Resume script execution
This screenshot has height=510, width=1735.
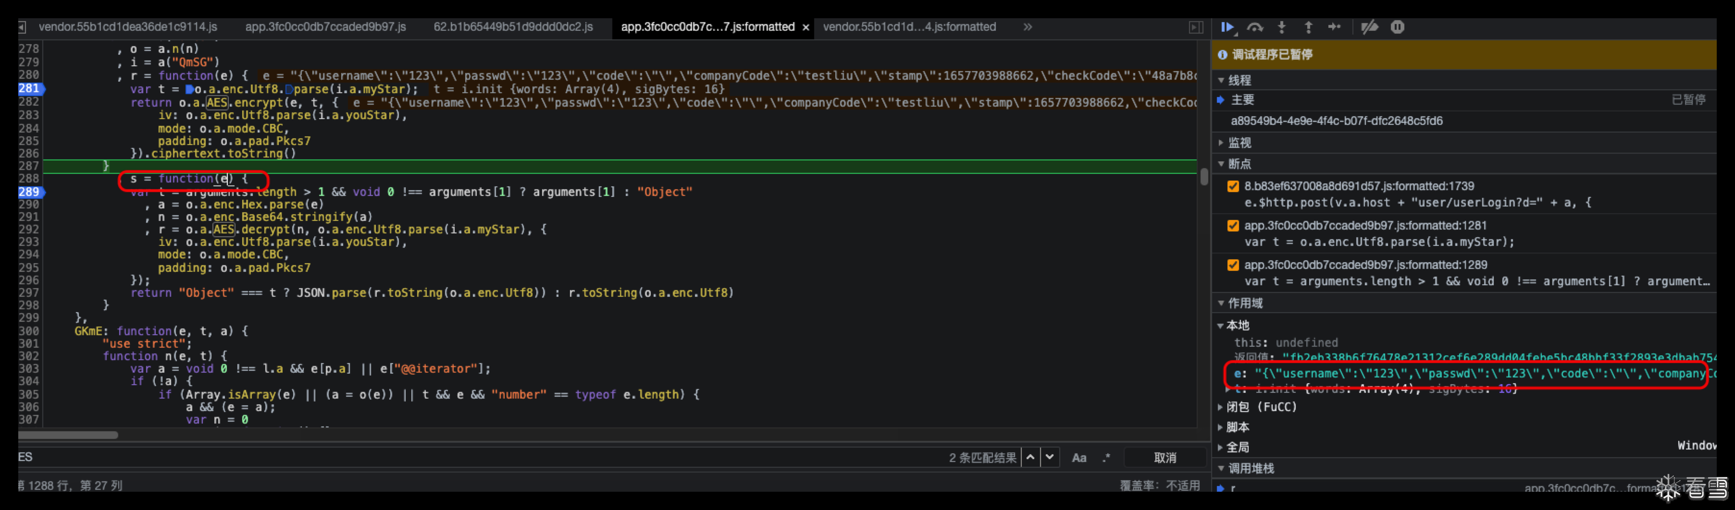coord(1227,27)
